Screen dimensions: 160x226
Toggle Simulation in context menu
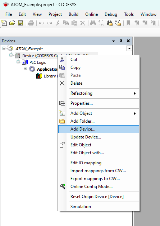point(99,207)
